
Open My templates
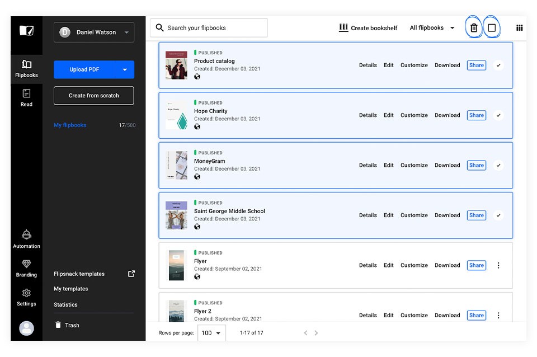click(x=71, y=289)
